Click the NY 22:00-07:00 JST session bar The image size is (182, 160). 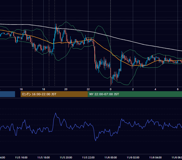[135, 94]
